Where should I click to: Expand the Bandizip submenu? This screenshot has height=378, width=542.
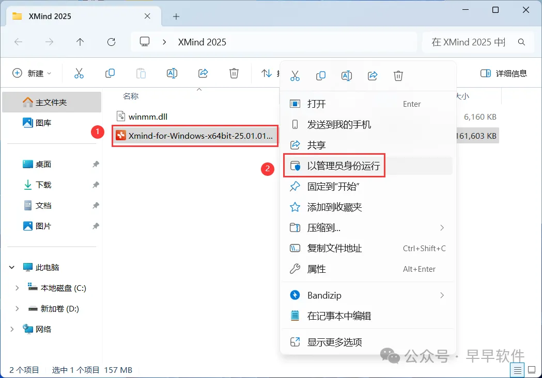pyautogui.click(x=368, y=295)
